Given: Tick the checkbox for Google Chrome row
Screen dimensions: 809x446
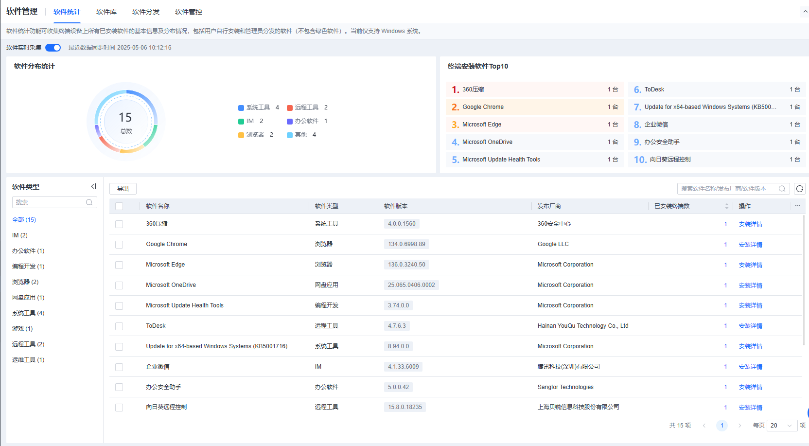Looking at the screenshot, I should click(119, 245).
